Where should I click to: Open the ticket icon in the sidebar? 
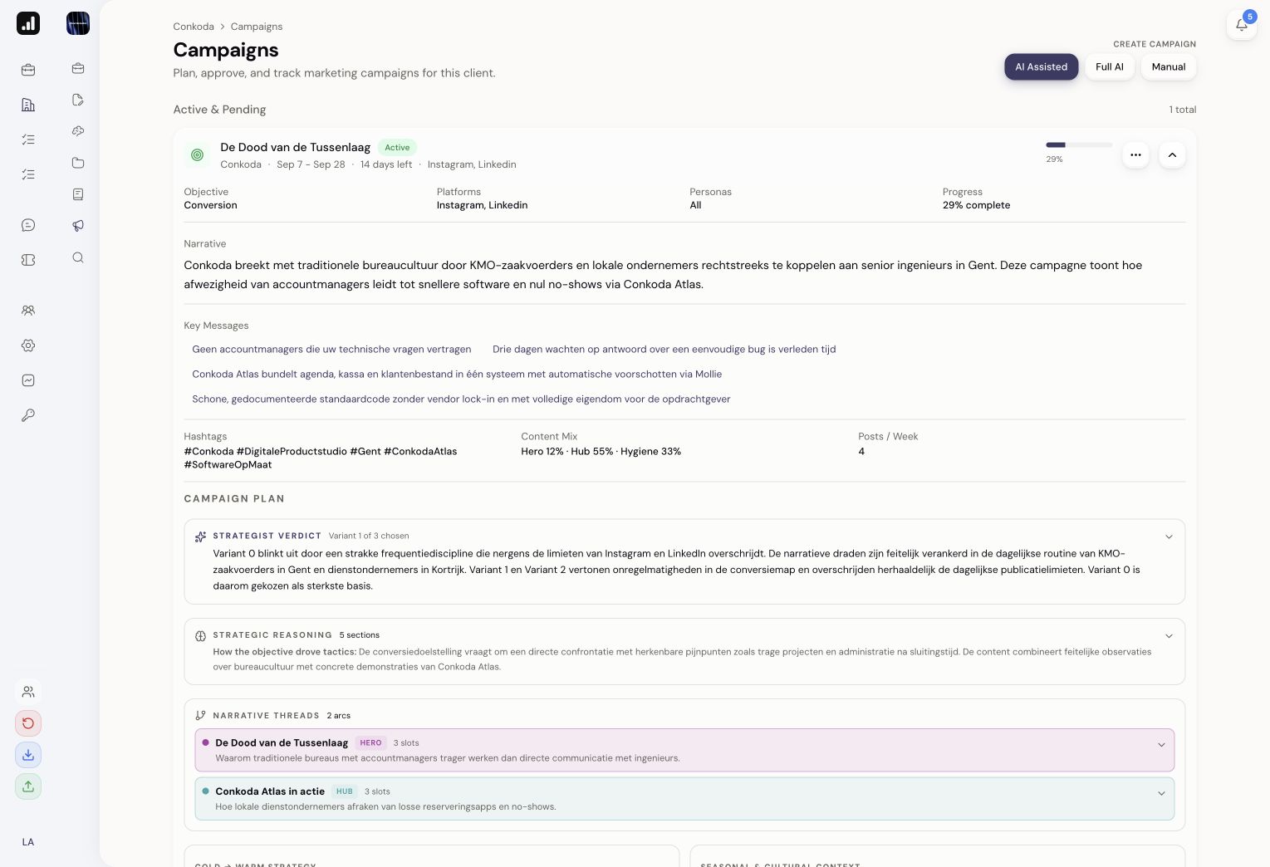[x=28, y=260]
